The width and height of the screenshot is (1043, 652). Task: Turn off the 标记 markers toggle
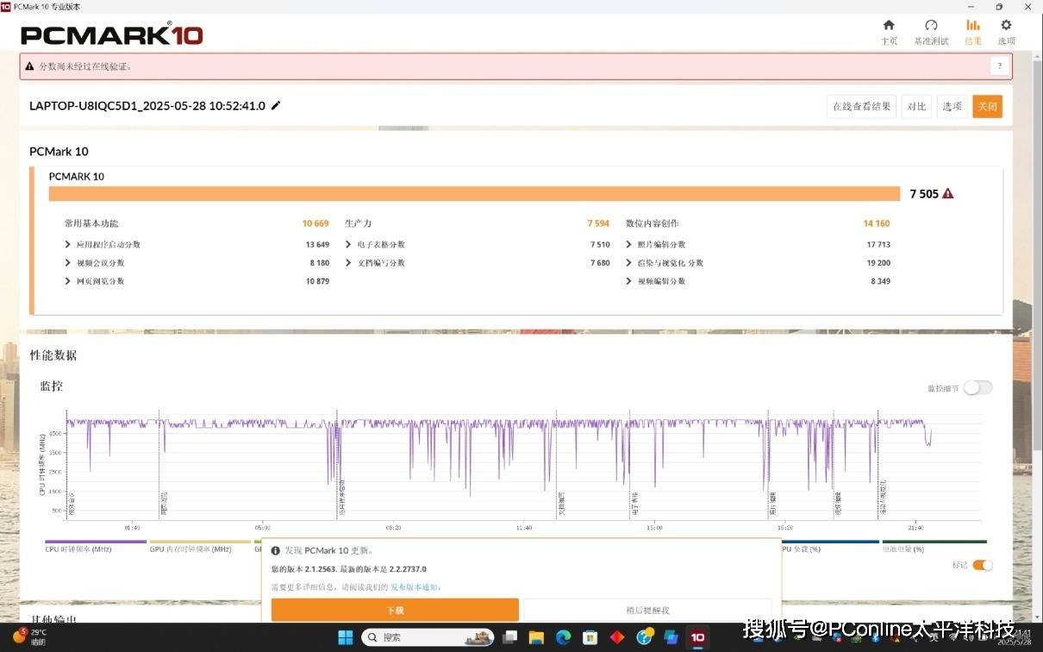tap(982, 565)
